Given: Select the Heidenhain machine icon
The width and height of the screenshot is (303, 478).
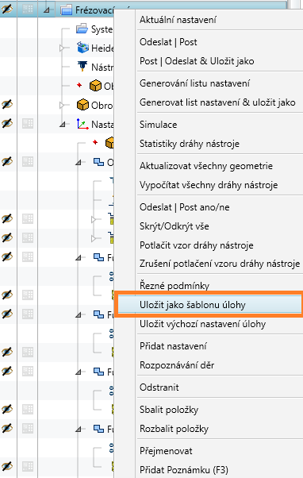Looking at the screenshot, I should click(82, 48).
